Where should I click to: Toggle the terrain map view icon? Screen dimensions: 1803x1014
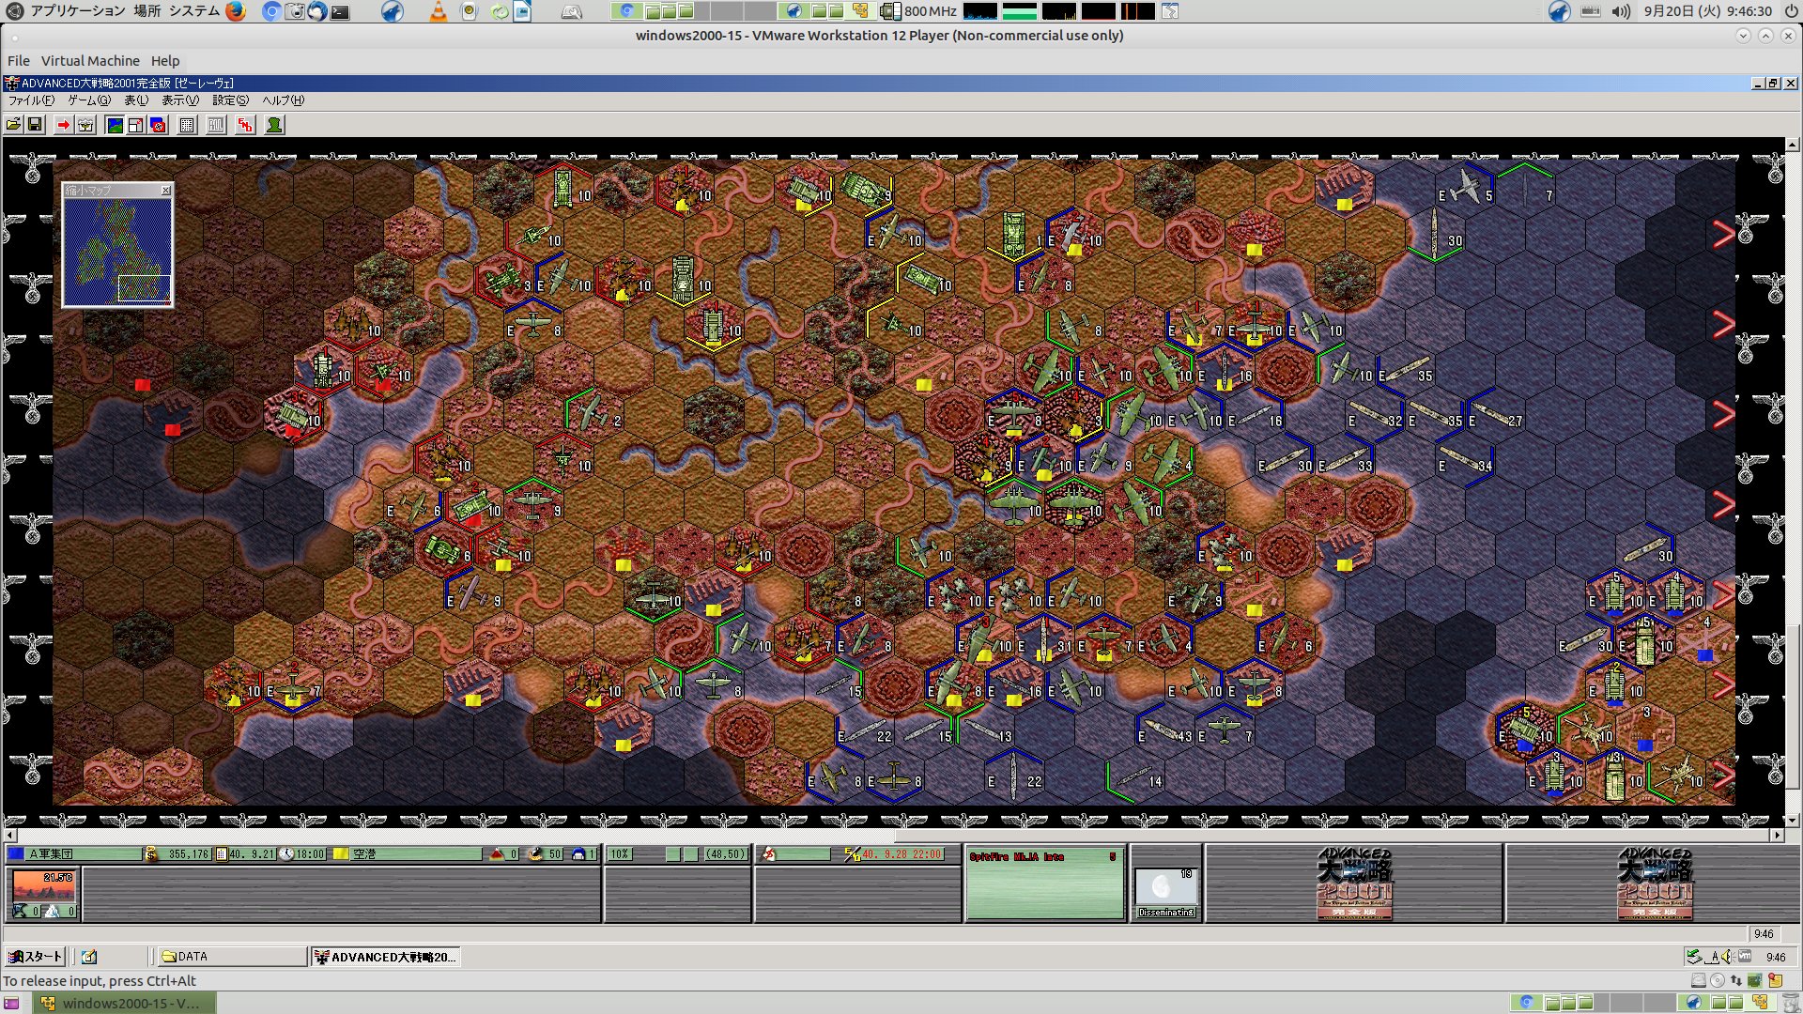(115, 125)
